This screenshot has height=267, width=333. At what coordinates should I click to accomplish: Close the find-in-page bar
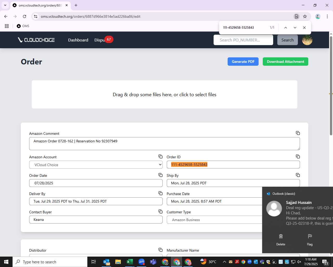(304, 28)
